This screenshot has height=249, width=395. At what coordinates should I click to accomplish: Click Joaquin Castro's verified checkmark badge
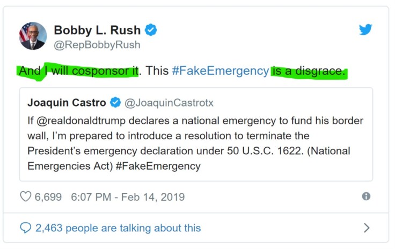point(115,102)
